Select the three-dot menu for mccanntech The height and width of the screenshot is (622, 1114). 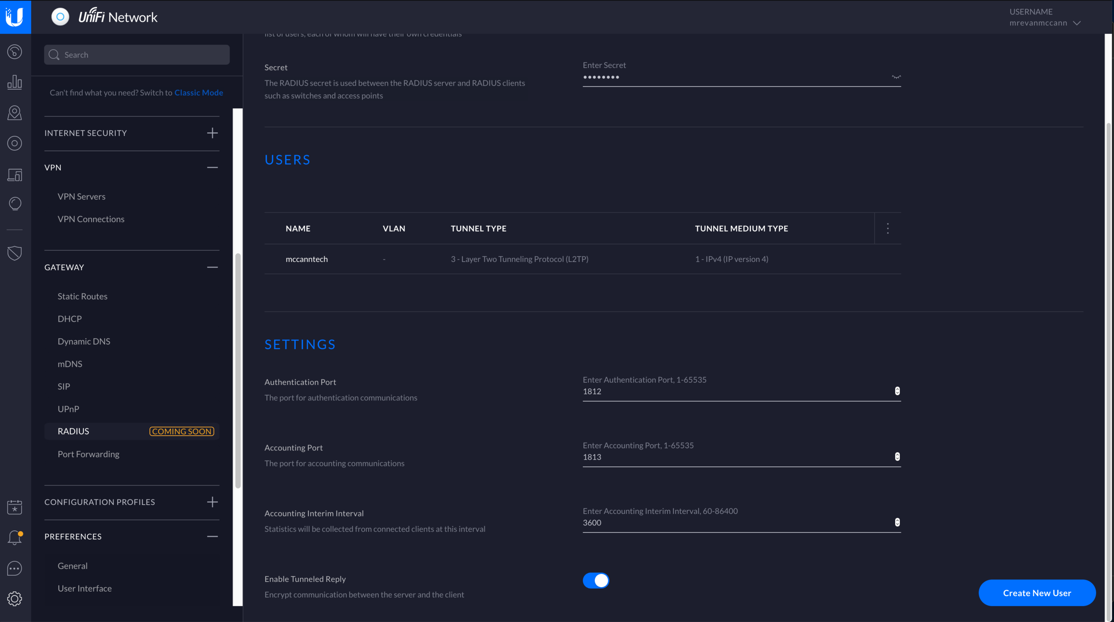[x=888, y=228]
